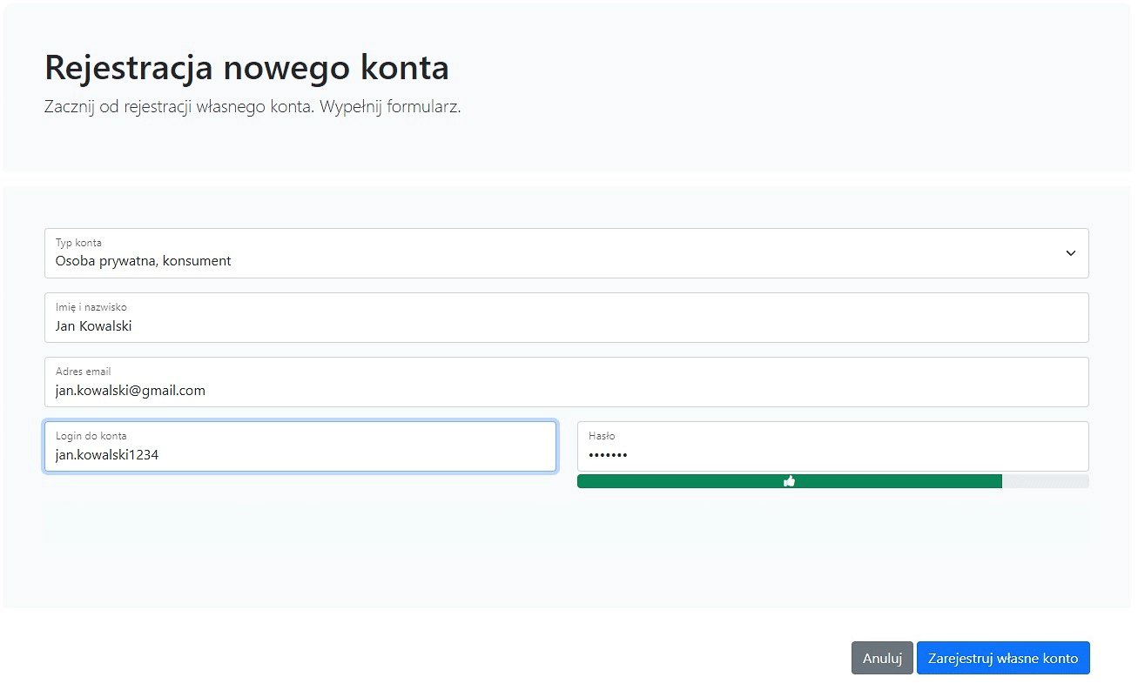
Task: Click the thumbs-up icon on the password strength bar
Action: point(790,479)
